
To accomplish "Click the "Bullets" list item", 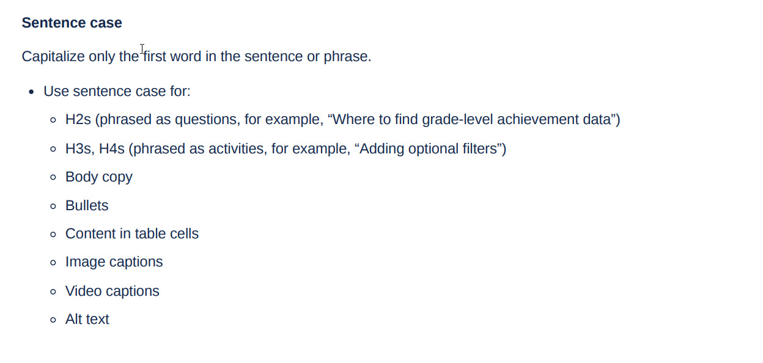I will tap(87, 206).
